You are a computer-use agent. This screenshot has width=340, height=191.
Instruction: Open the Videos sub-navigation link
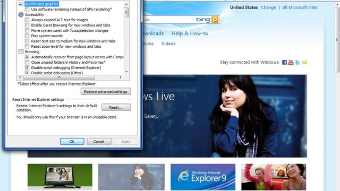coord(168,44)
